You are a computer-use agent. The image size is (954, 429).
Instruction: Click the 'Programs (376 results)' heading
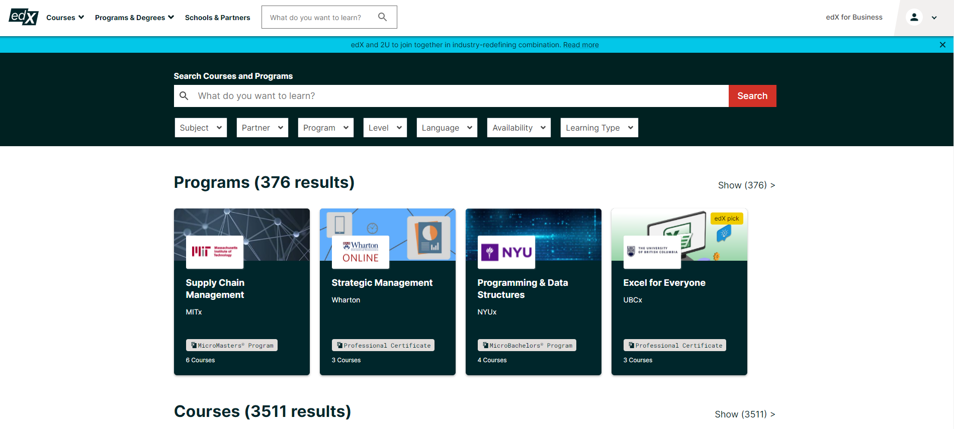click(x=264, y=182)
